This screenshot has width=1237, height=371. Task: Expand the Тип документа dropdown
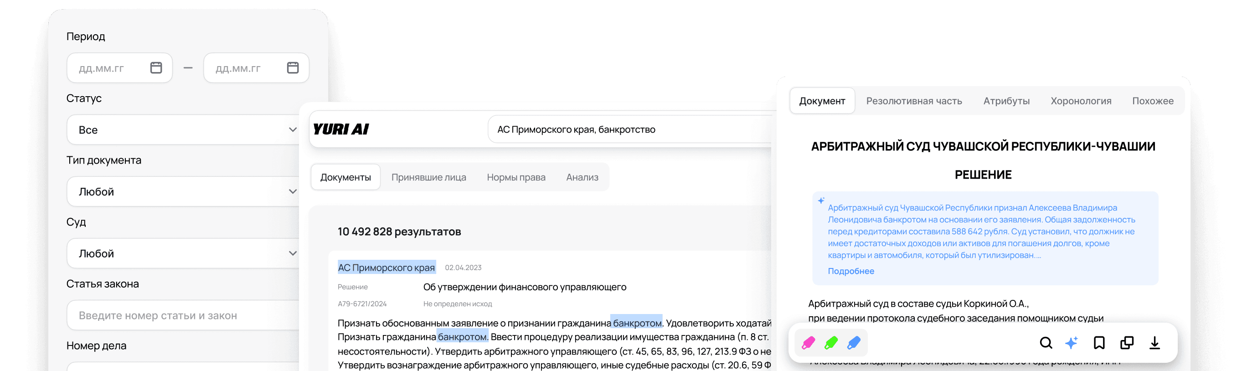[182, 191]
